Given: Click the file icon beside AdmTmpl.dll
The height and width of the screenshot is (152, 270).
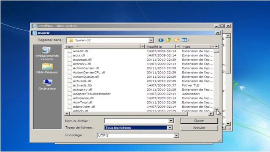Looking at the screenshot, I should [x=70, y=102].
